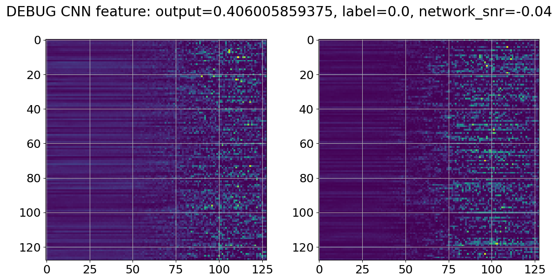Screen dimensions: 558x279
Task: Click x-axis tick label 125 on left plot
Action: [262, 269]
